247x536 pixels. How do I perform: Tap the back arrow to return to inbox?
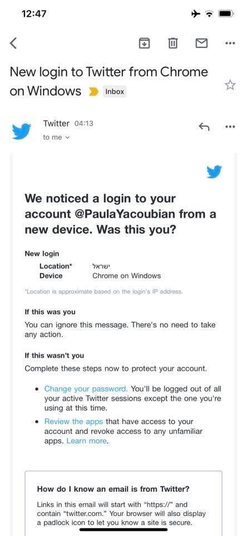tap(13, 43)
